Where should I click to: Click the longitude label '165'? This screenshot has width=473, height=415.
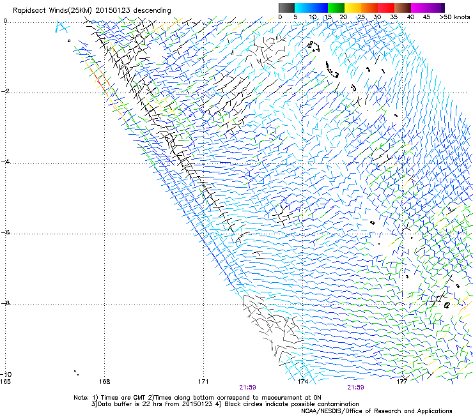pos(5,382)
